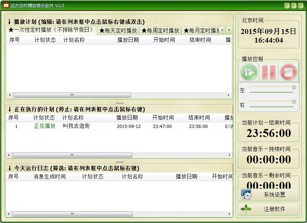Click the 消息生成时间 column header
Screen dimensions: 307x223
49,177
